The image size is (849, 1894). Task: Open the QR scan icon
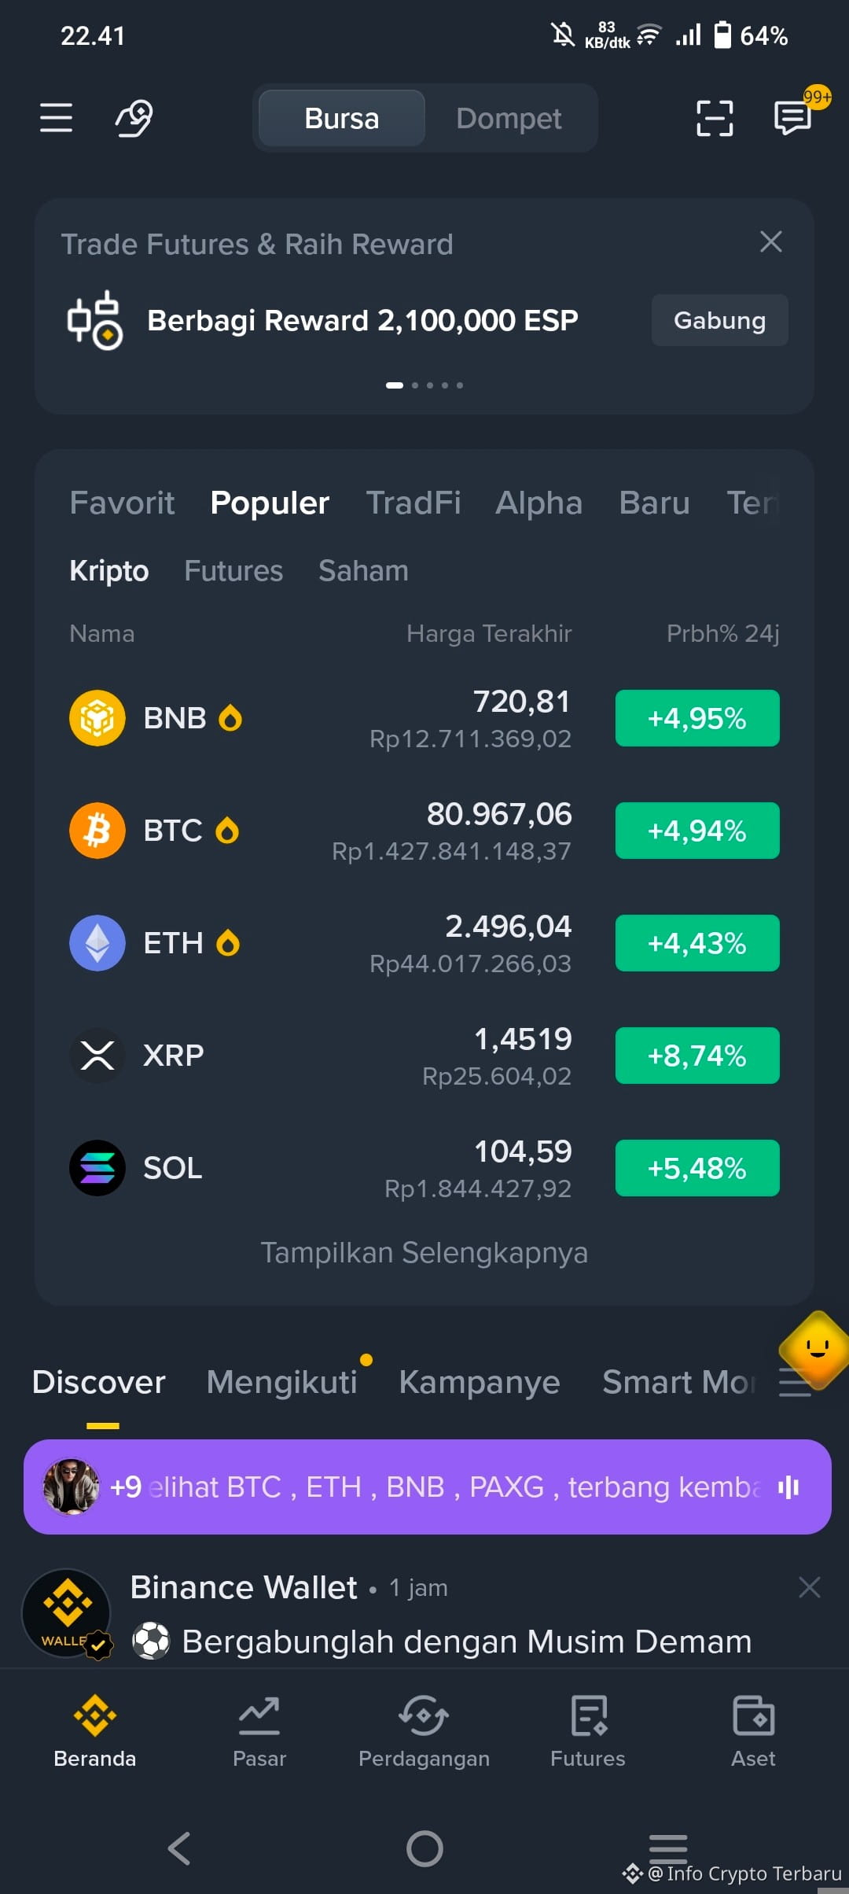point(715,118)
